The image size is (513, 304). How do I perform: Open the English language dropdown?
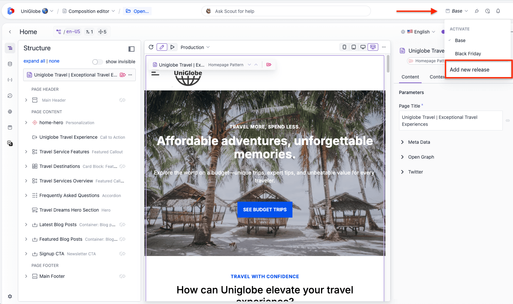point(418,32)
